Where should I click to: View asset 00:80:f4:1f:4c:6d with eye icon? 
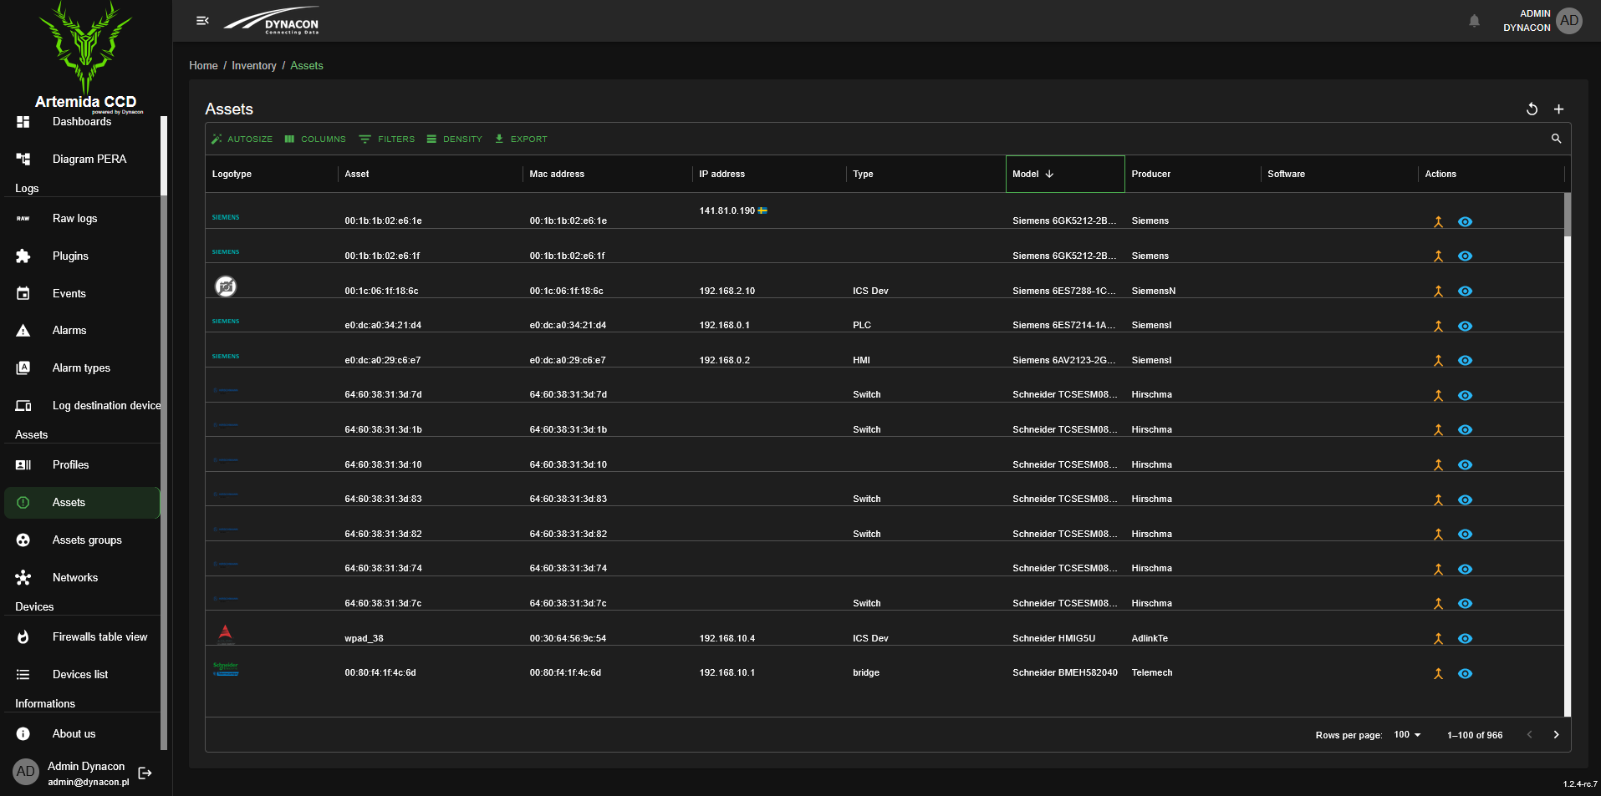[1465, 673]
